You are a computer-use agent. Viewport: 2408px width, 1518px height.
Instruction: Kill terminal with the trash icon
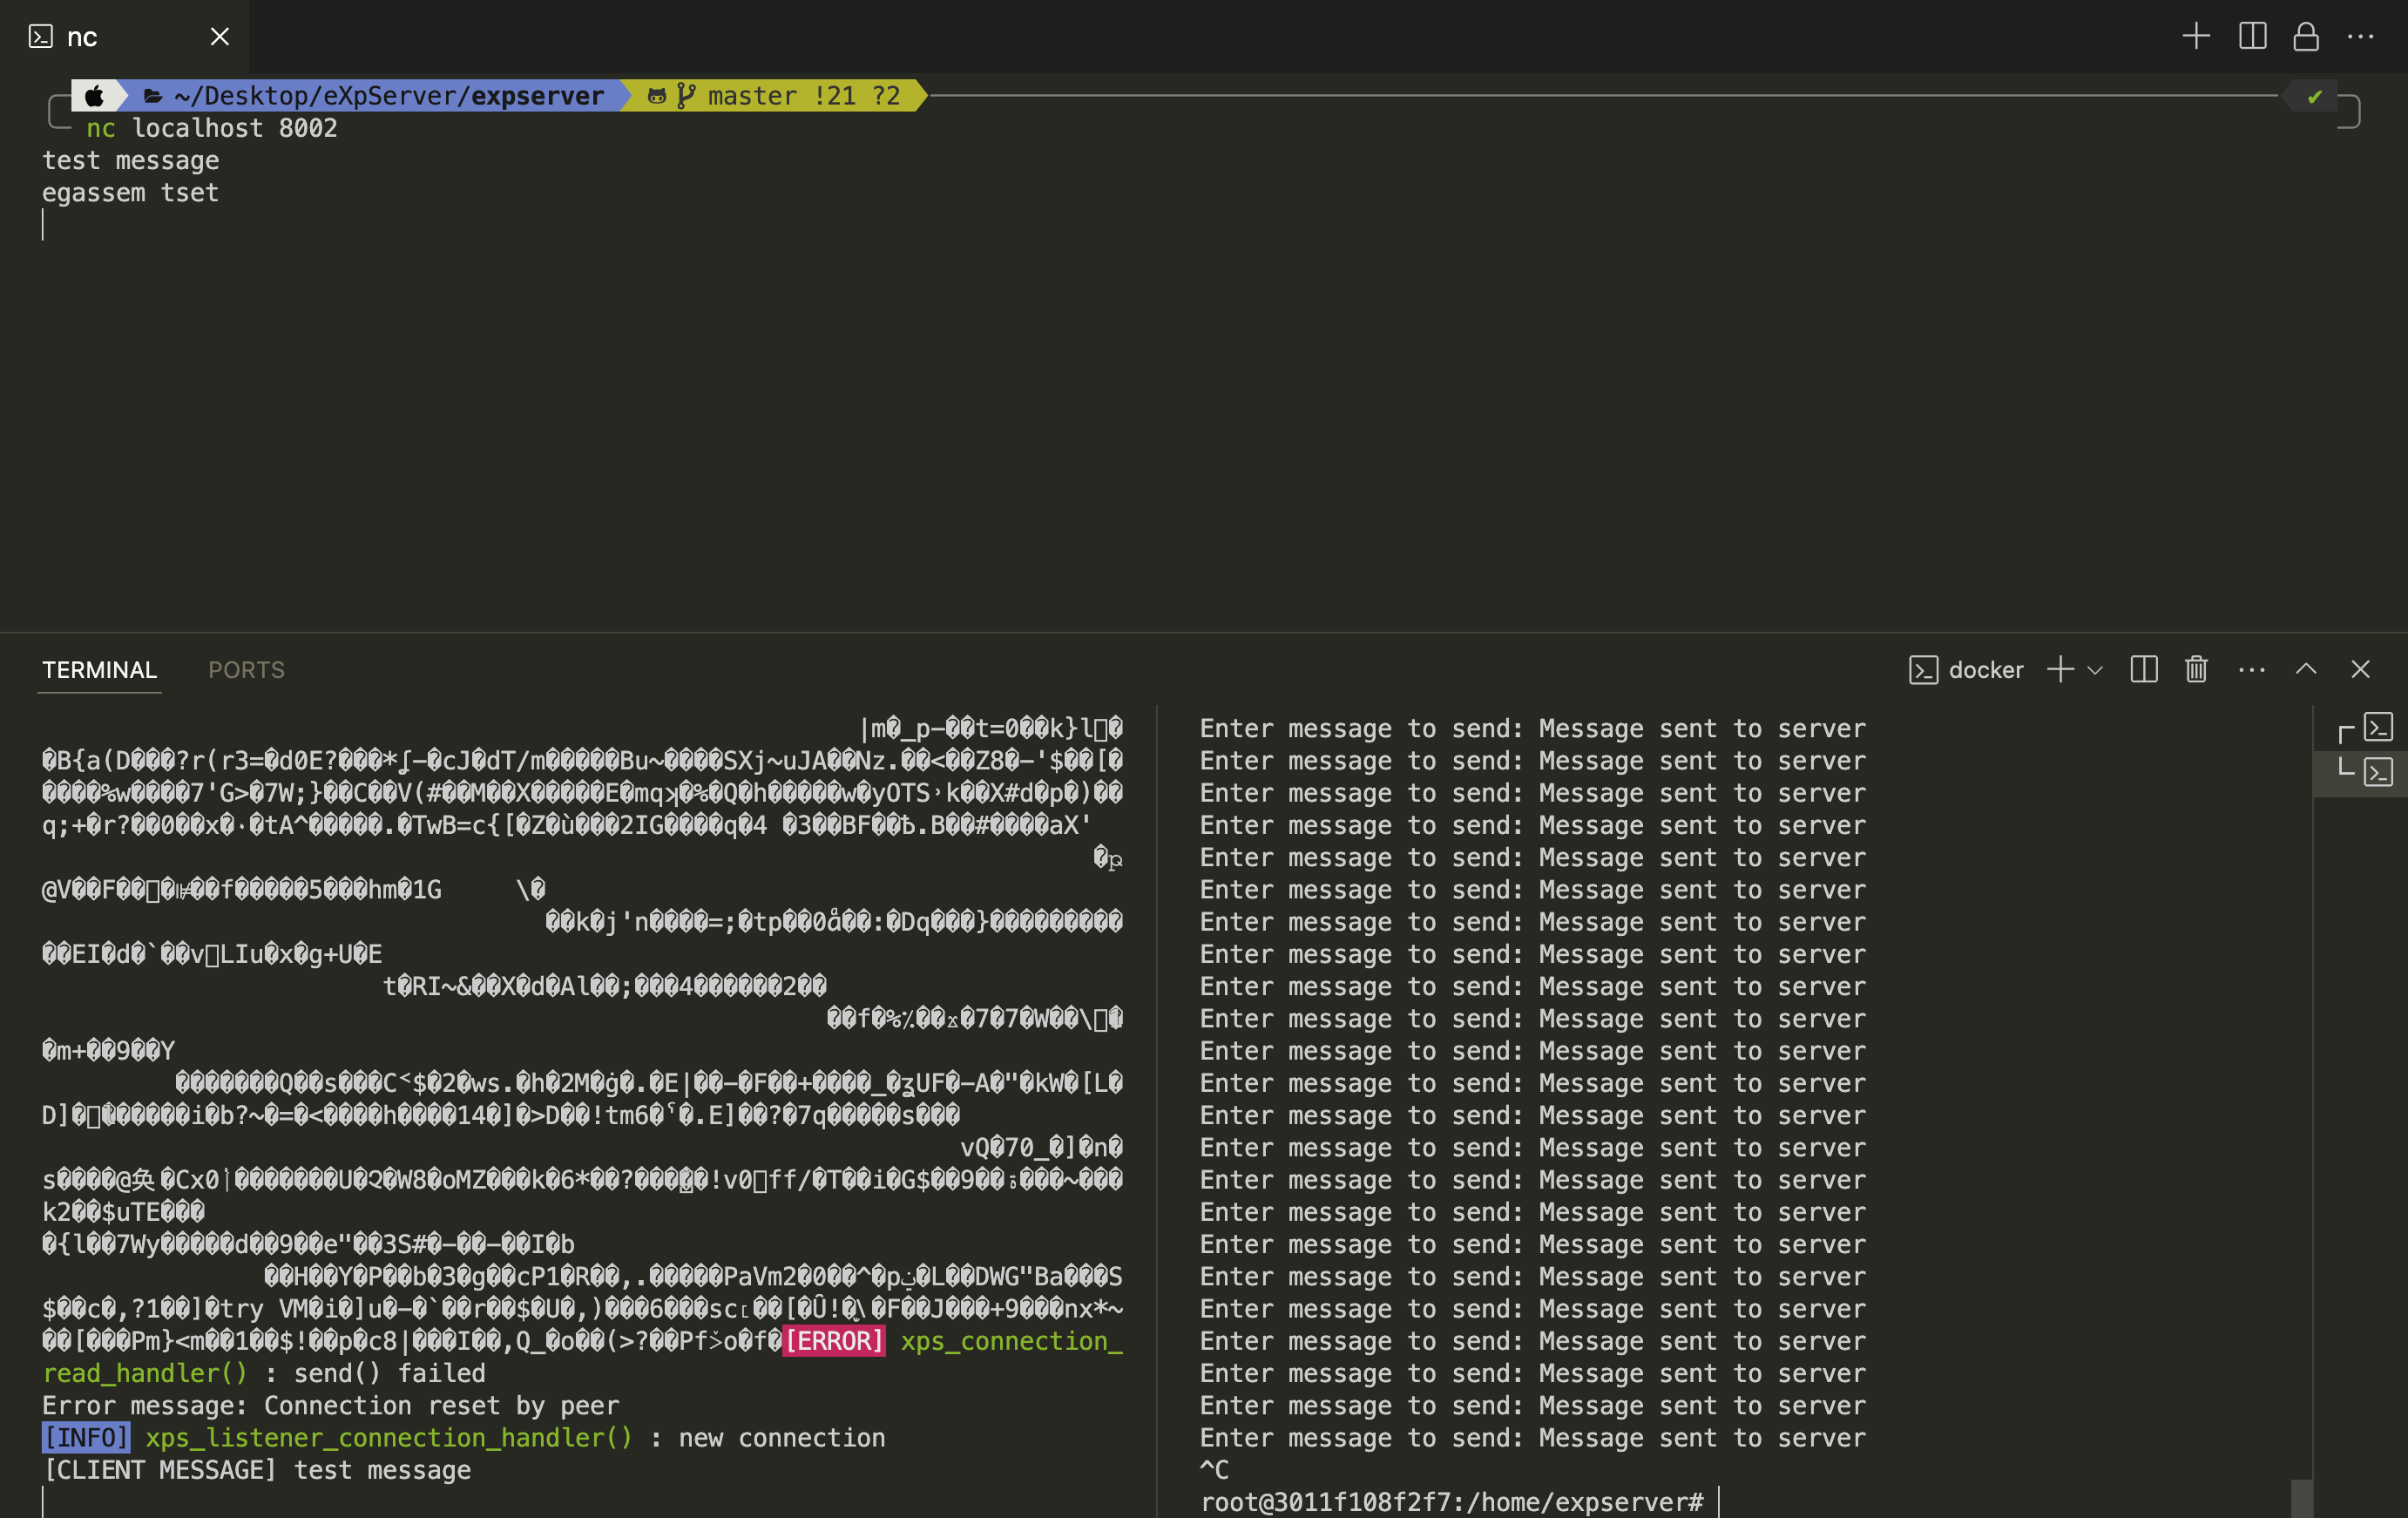(2196, 669)
